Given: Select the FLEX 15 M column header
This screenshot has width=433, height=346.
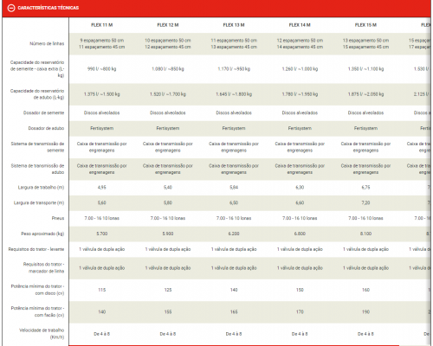Looking at the screenshot, I should (365, 25).
